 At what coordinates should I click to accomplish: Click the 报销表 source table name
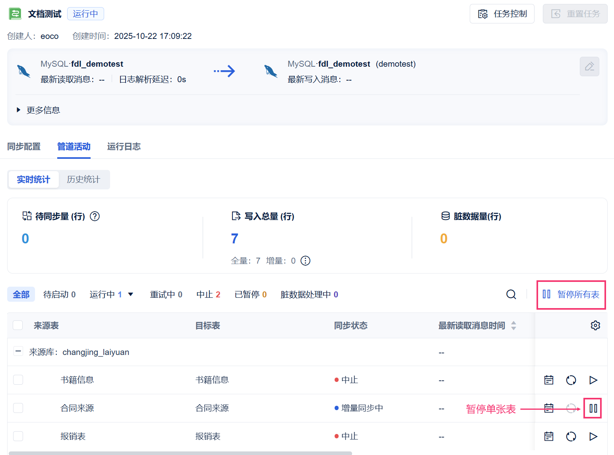pyautogui.click(x=73, y=436)
